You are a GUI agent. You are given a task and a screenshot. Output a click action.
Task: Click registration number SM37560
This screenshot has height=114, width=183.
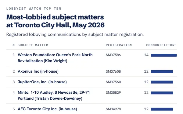(113, 82)
